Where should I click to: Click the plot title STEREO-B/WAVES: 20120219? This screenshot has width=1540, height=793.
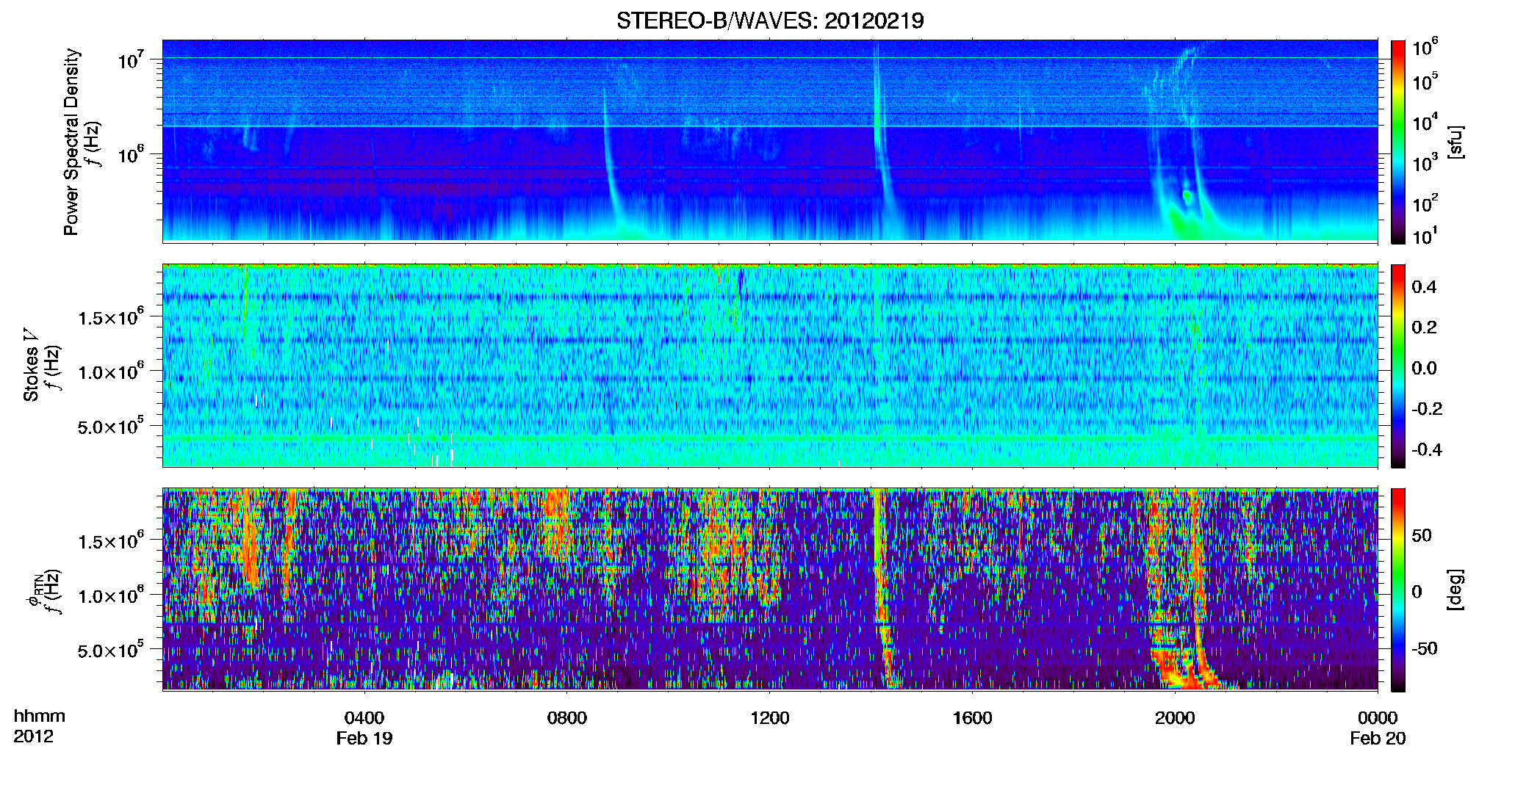[770, 21]
